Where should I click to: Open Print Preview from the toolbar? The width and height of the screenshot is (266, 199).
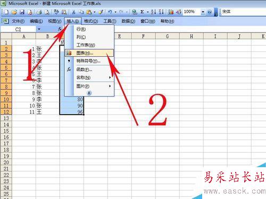[47, 12]
